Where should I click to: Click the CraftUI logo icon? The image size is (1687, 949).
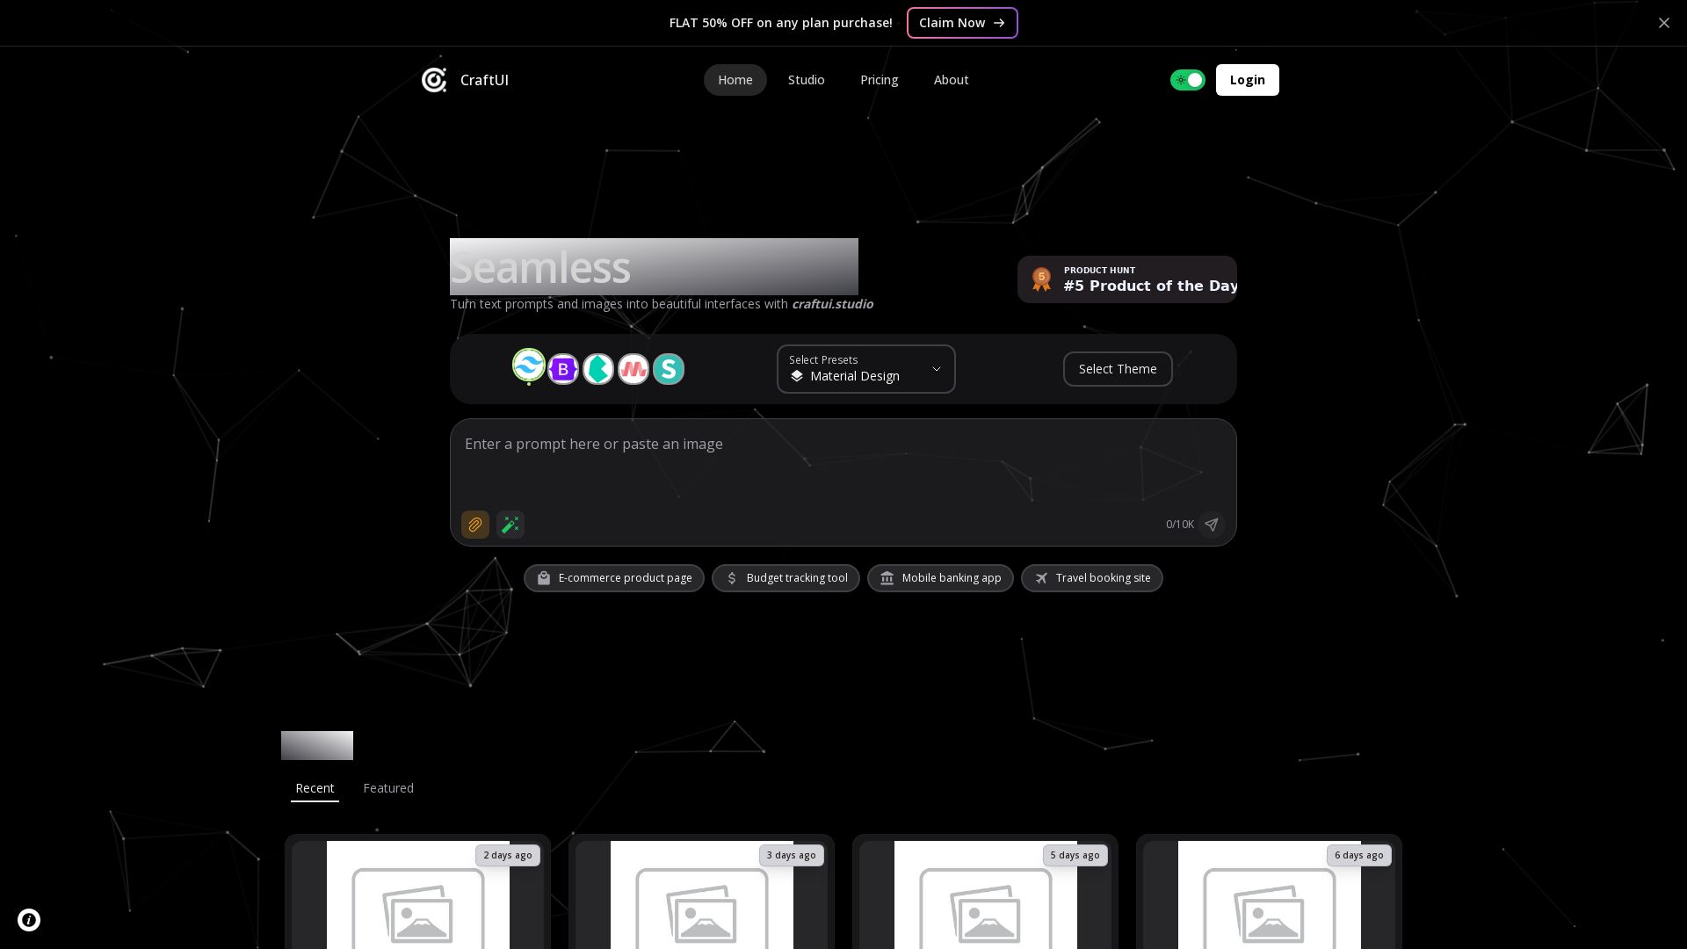point(434,80)
